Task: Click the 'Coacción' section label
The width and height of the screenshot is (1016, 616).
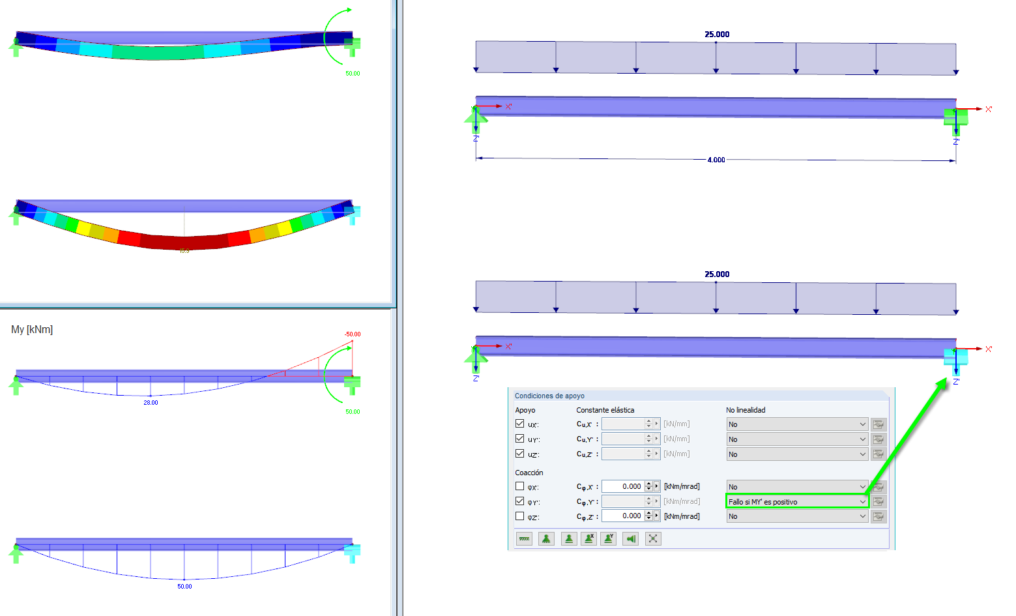Action: click(x=529, y=473)
